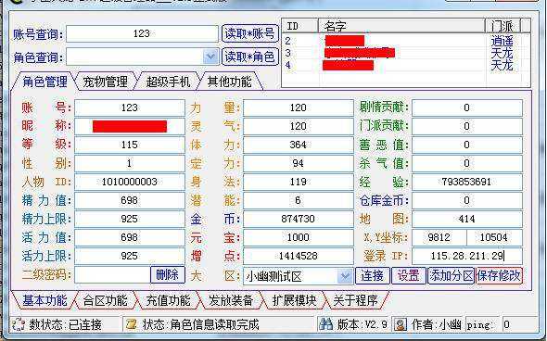Click the 添加分区 button
The width and height of the screenshot is (547, 341).
452,275
